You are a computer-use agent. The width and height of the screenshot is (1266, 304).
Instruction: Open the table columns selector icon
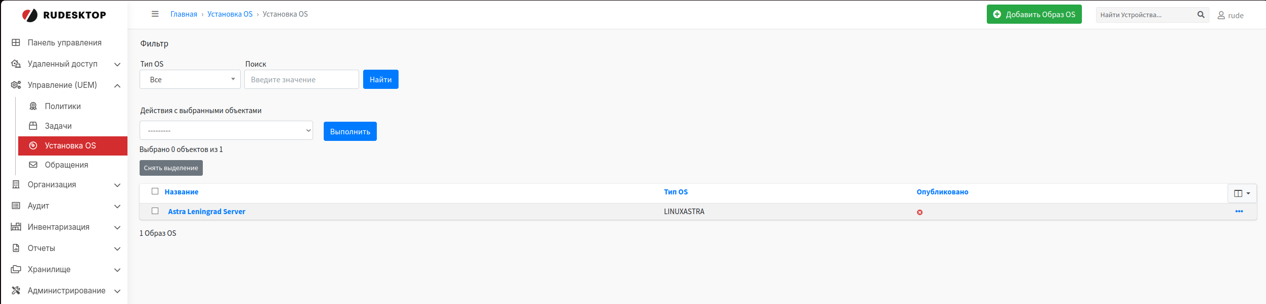click(x=1242, y=193)
